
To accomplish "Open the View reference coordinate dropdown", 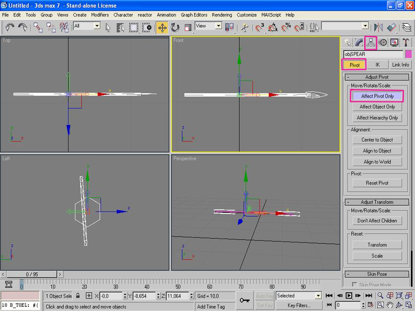I will pyautogui.click(x=218, y=25).
